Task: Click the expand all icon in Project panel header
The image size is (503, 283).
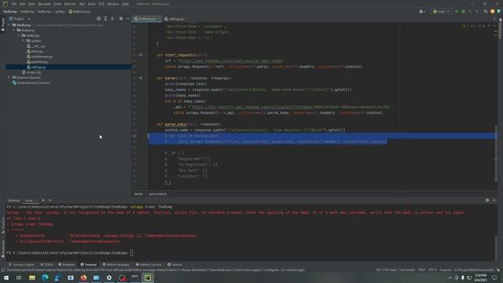Action: [105, 19]
